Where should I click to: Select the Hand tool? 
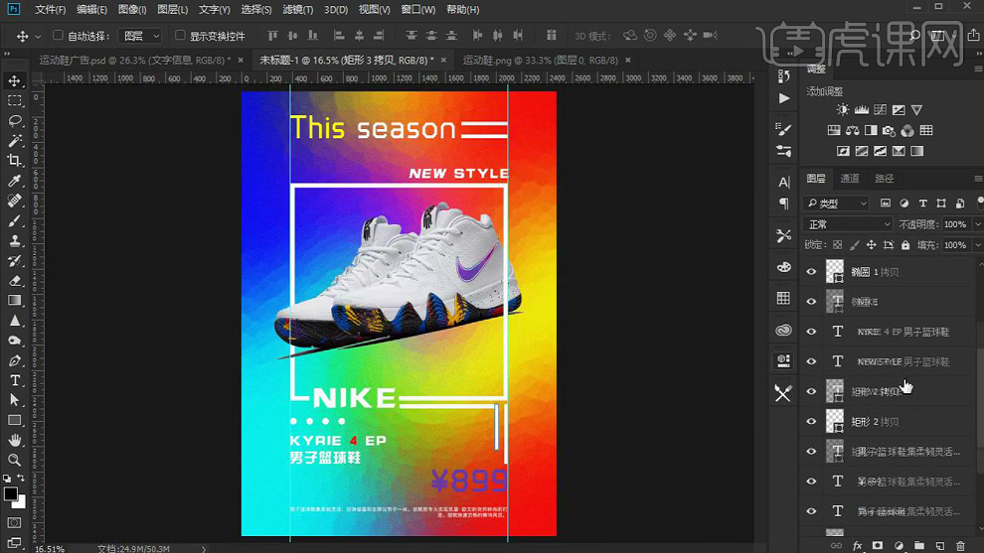15,440
